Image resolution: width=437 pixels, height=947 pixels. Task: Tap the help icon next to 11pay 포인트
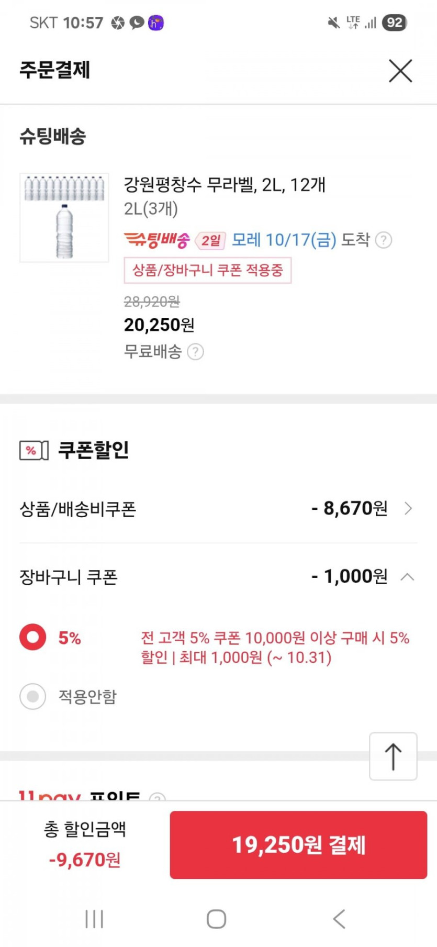coord(157,797)
